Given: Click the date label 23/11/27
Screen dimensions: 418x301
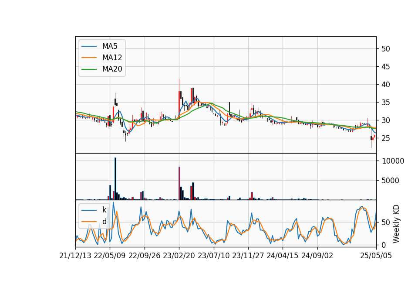Looking at the screenshot, I should pyautogui.click(x=248, y=256).
